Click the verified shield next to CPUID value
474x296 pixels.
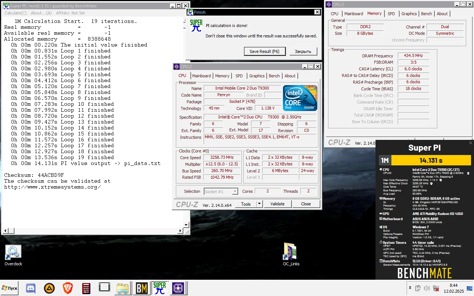468,173
